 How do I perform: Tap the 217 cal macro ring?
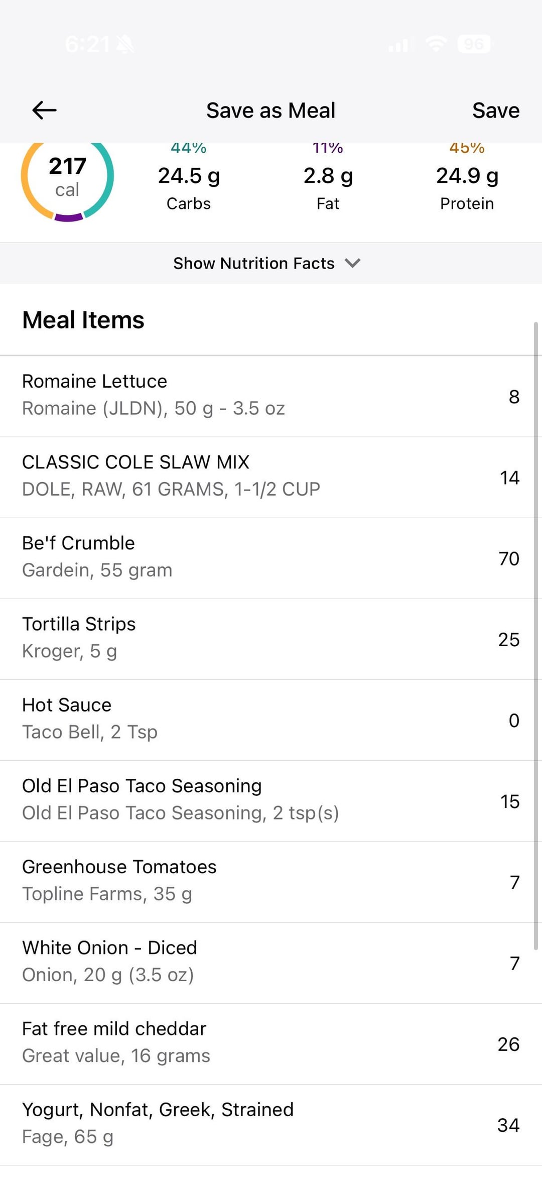pyautogui.click(x=67, y=177)
